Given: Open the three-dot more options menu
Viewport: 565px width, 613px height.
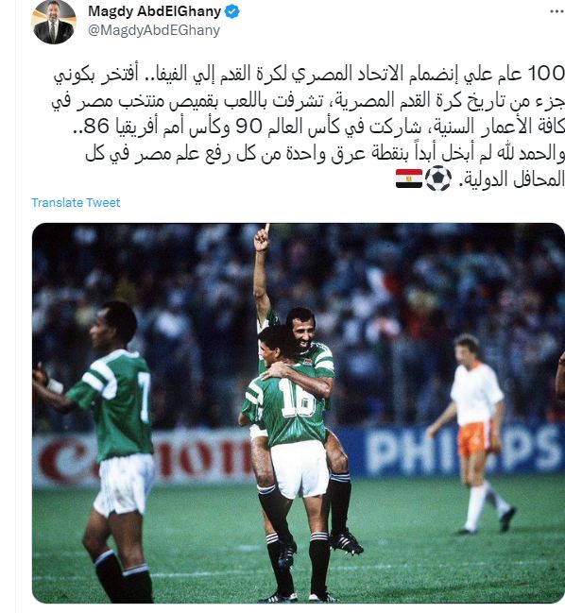Looking at the screenshot, I should coord(556,11).
